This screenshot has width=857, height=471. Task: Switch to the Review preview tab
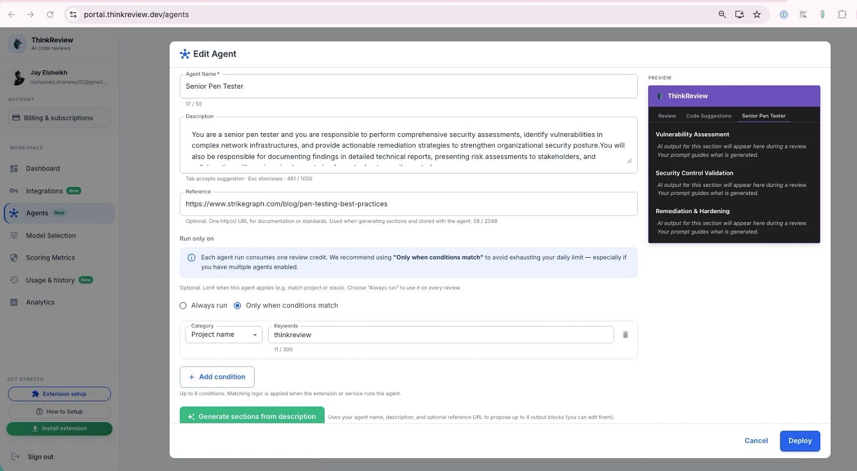(x=667, y=115)
